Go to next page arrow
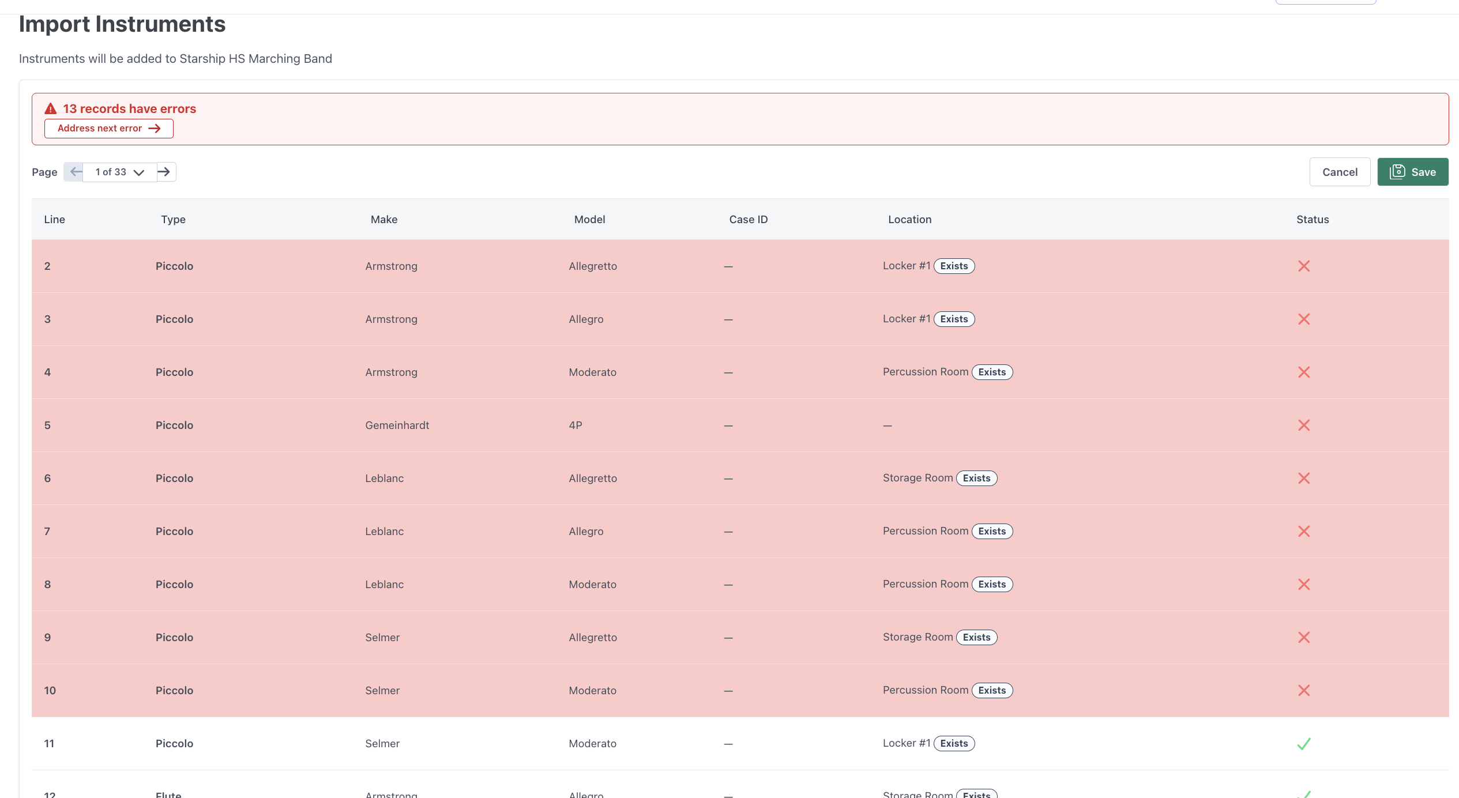The width and height of the screenshot is (1459, 798). point(164,172)
